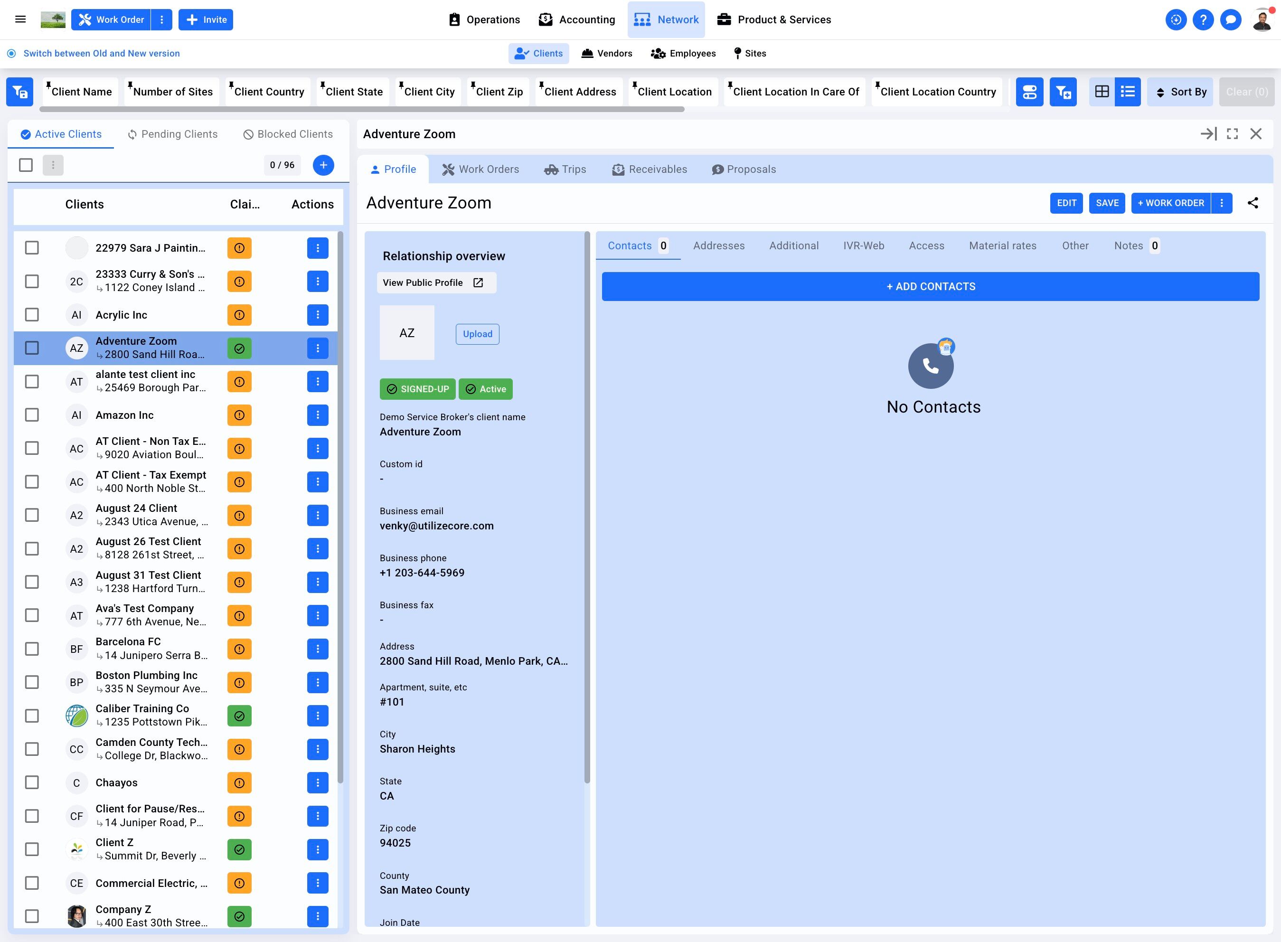Click the add filter funnel icon
This screenshot has width=1281, height=942.
pyautogui.click(x=1063, y=92)
